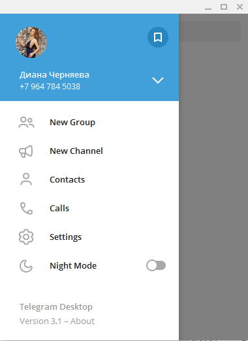Click the Version 3.1 About link
Image resolution: width=248 pixels, height=341 pixels.
click(x=57, y=321)
